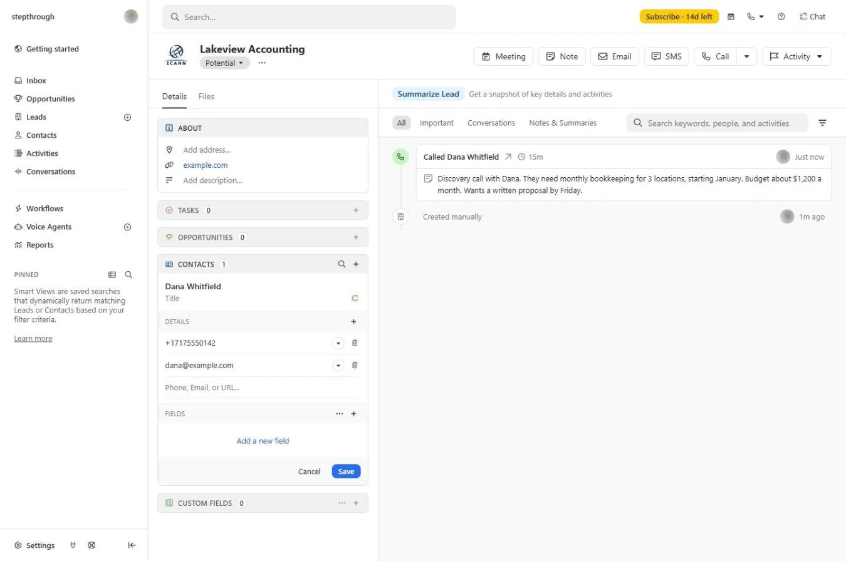
Task: Open pinned list view icon
Action: coord(112,275)
